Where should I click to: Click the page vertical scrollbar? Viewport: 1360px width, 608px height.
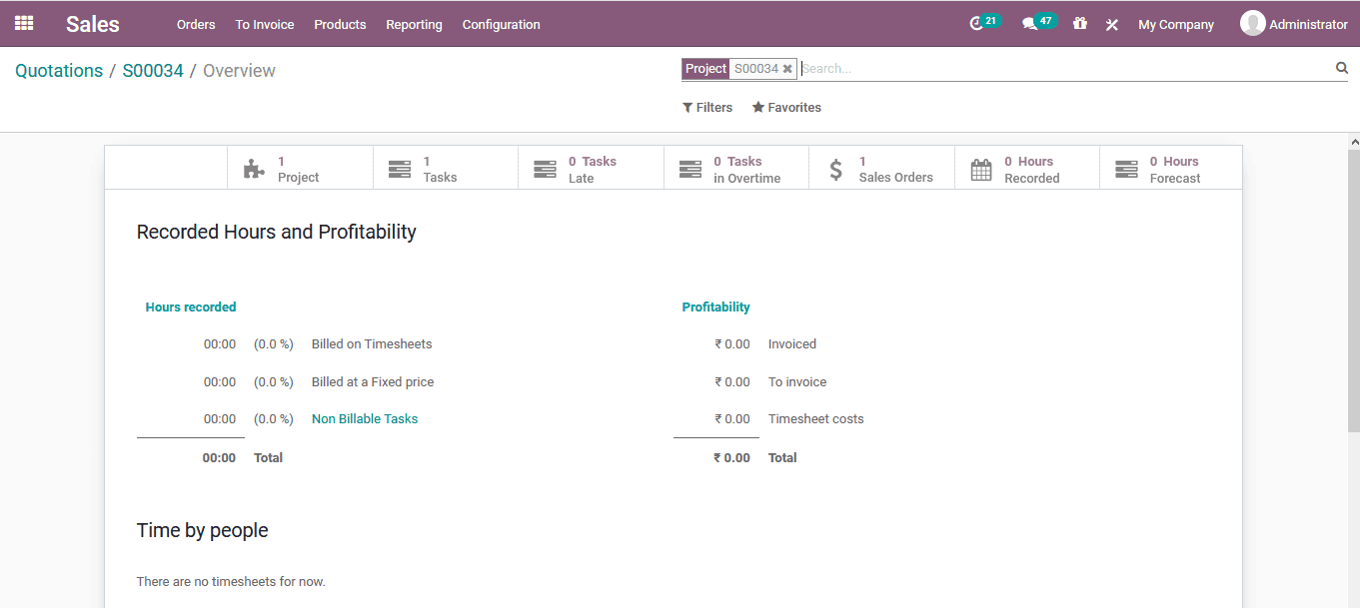1354,290
